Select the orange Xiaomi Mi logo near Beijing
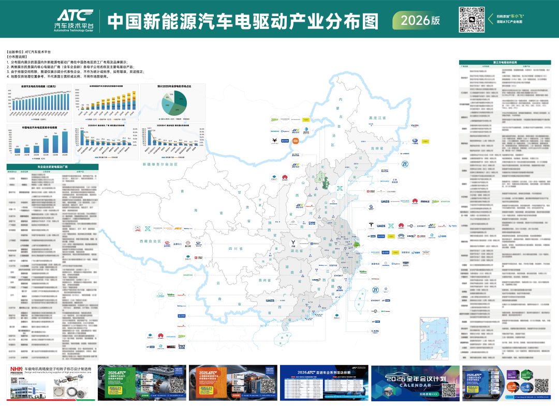 point(296,141)
